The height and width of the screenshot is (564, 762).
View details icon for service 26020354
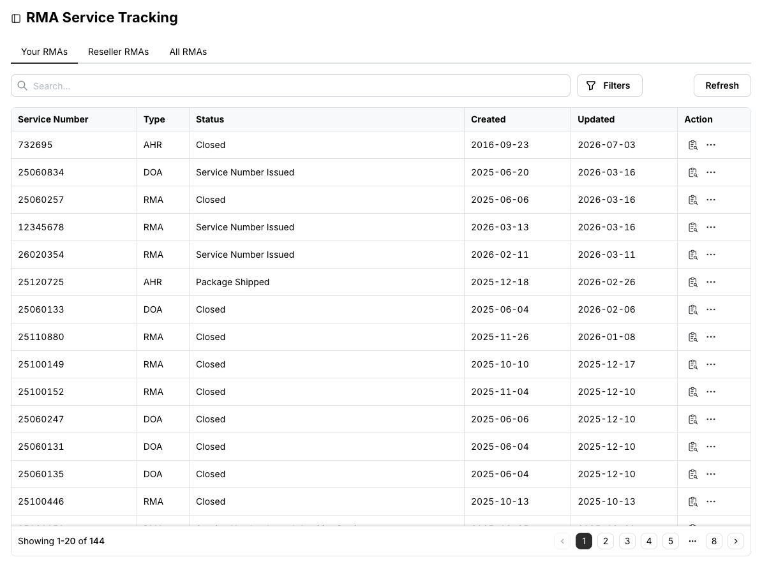693,255
